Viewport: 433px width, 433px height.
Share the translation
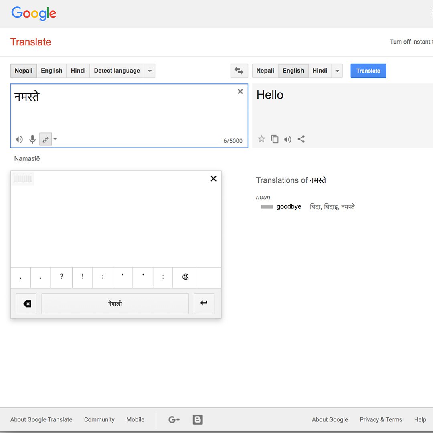(301, 139)
